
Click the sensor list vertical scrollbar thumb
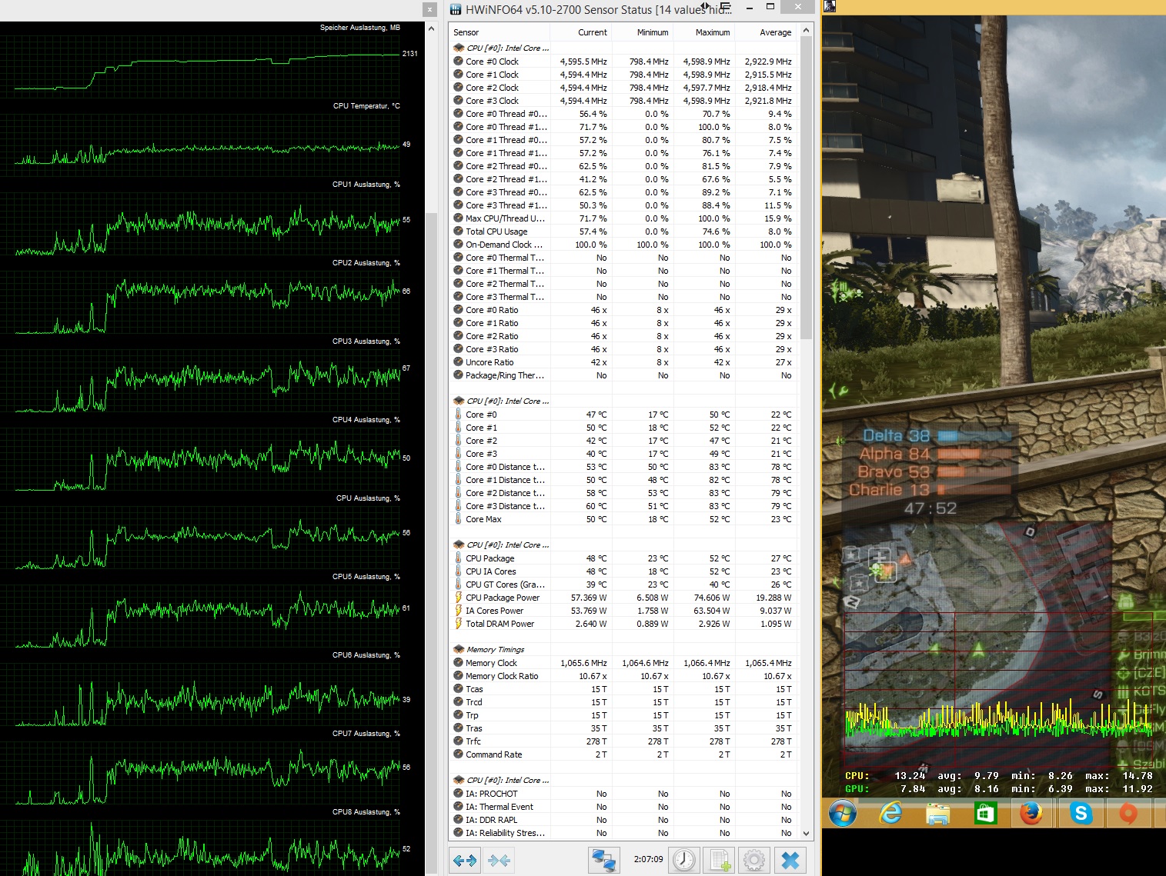806,188
